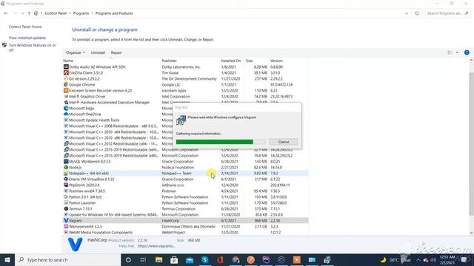Screen dimensions: 474x266
Task: Go up one level with up arrow
Action: click(x=29, y=13)
